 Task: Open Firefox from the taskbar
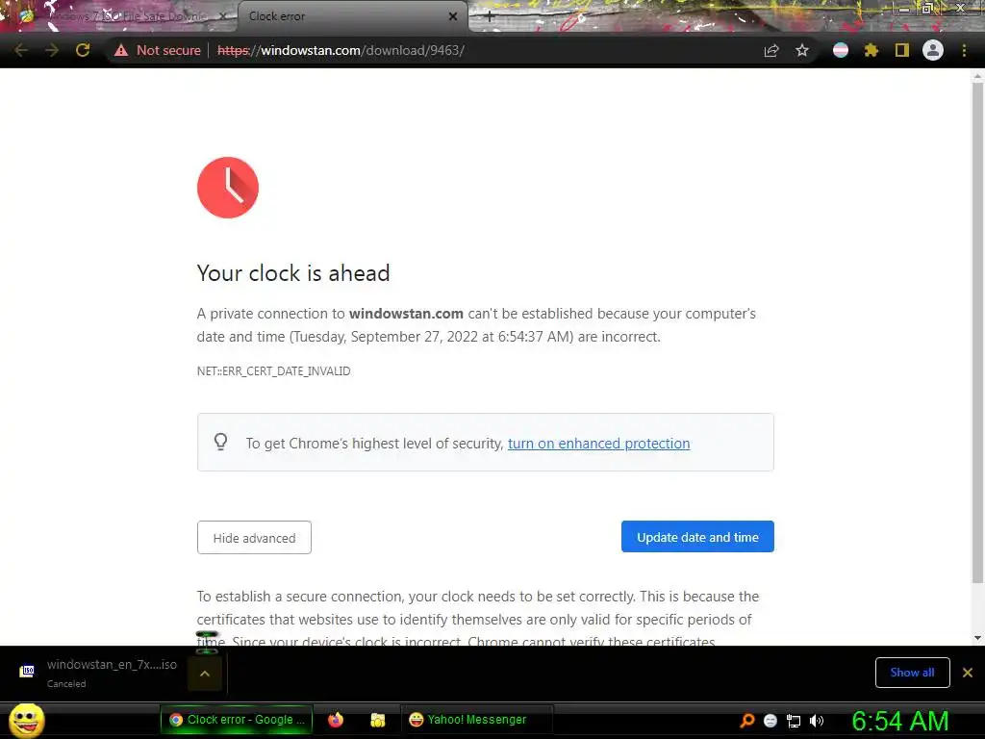pyautogui.click(x=336, y=720)
